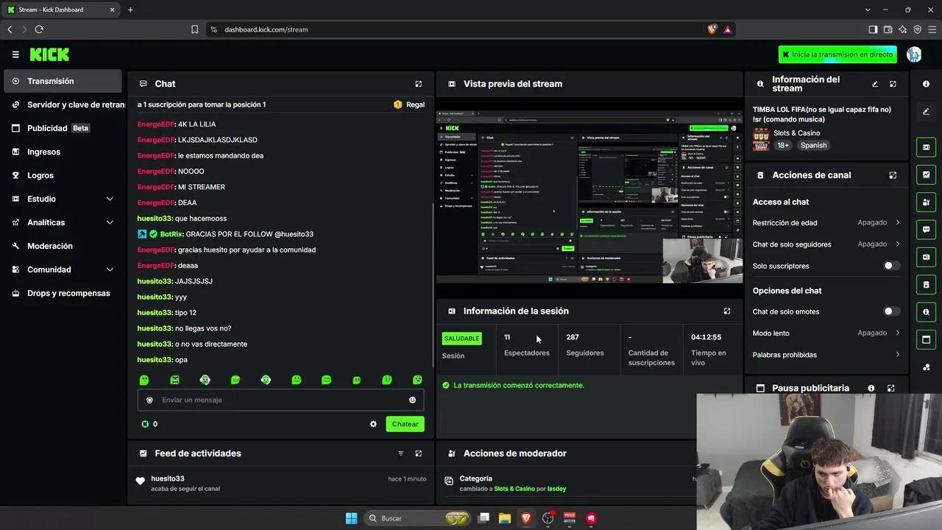This screenshot has height=530, width=942.
Task: Toggle session info widget in right rail
Action: click(926, 257)
